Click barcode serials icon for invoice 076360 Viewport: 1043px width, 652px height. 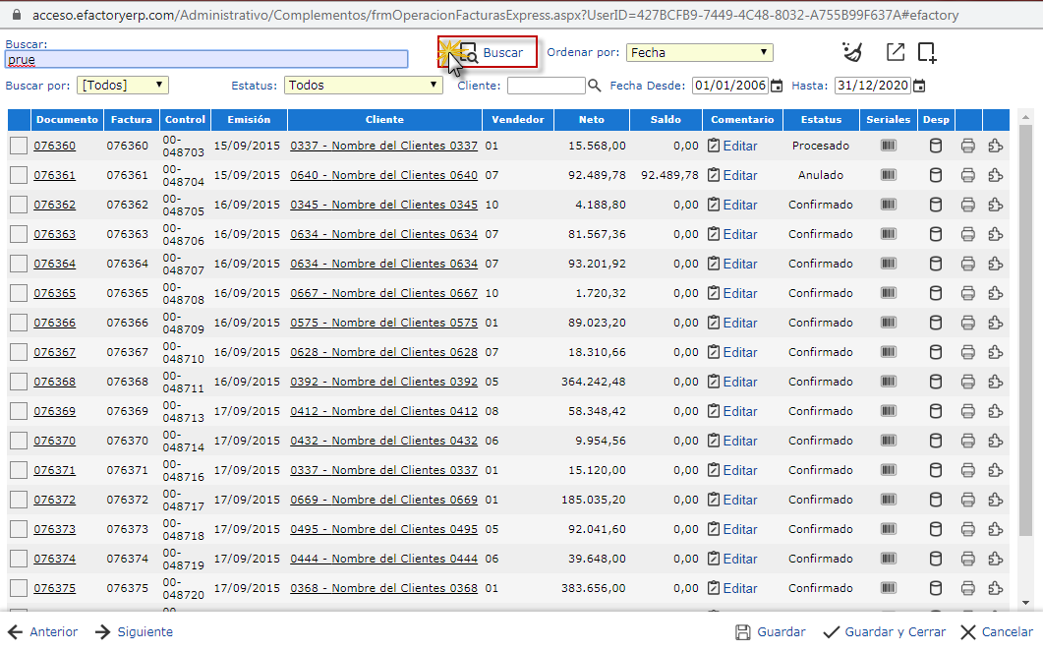pyautogui.click(x=889, y=146)
